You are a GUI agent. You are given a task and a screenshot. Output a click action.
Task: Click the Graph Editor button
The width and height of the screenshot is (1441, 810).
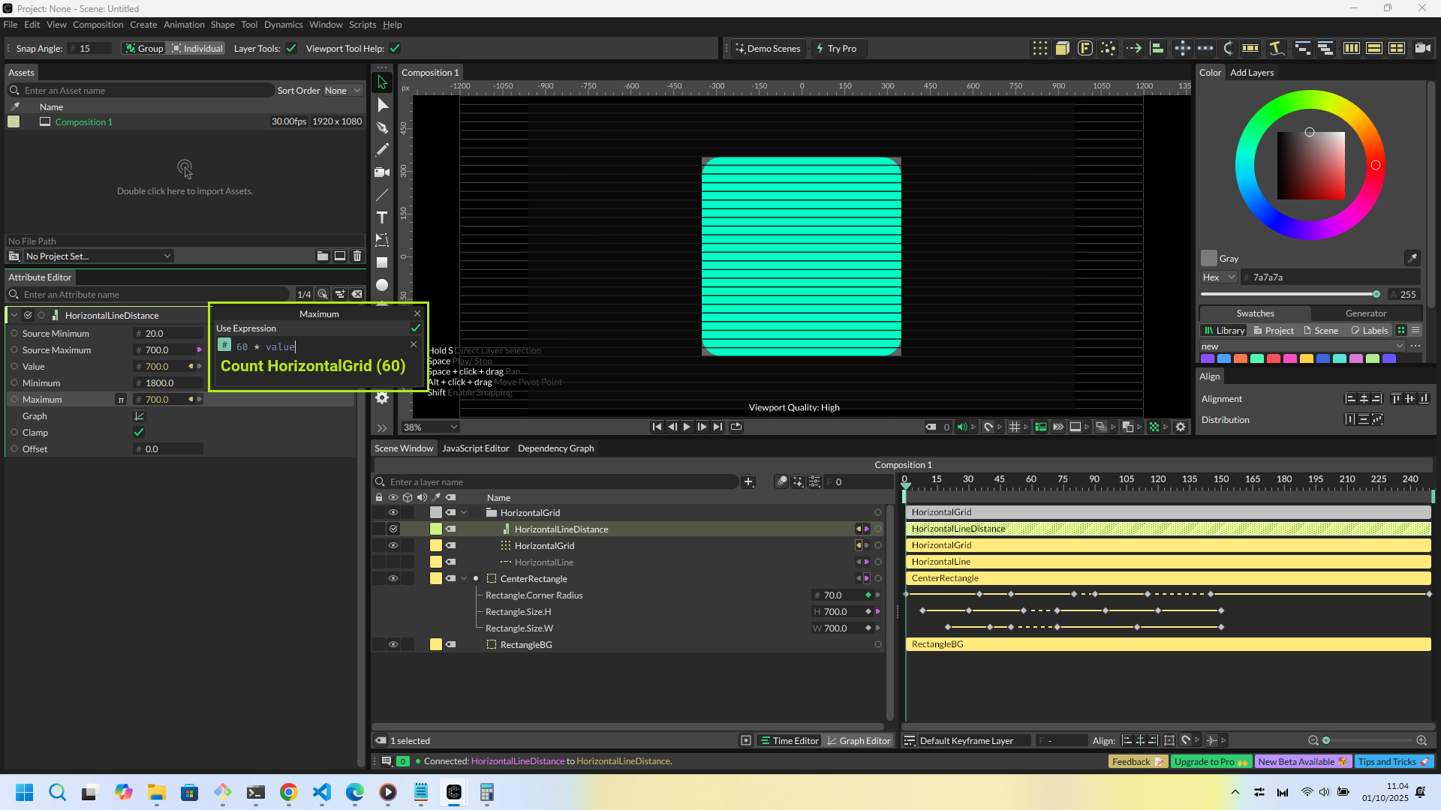tap(859, 741)
